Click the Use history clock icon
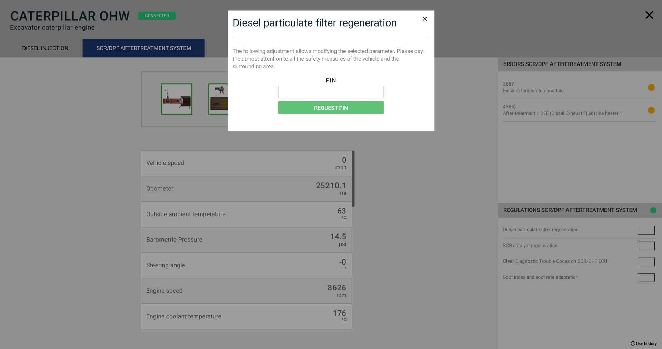Viewport: 662px width, 349px height. 633,344
